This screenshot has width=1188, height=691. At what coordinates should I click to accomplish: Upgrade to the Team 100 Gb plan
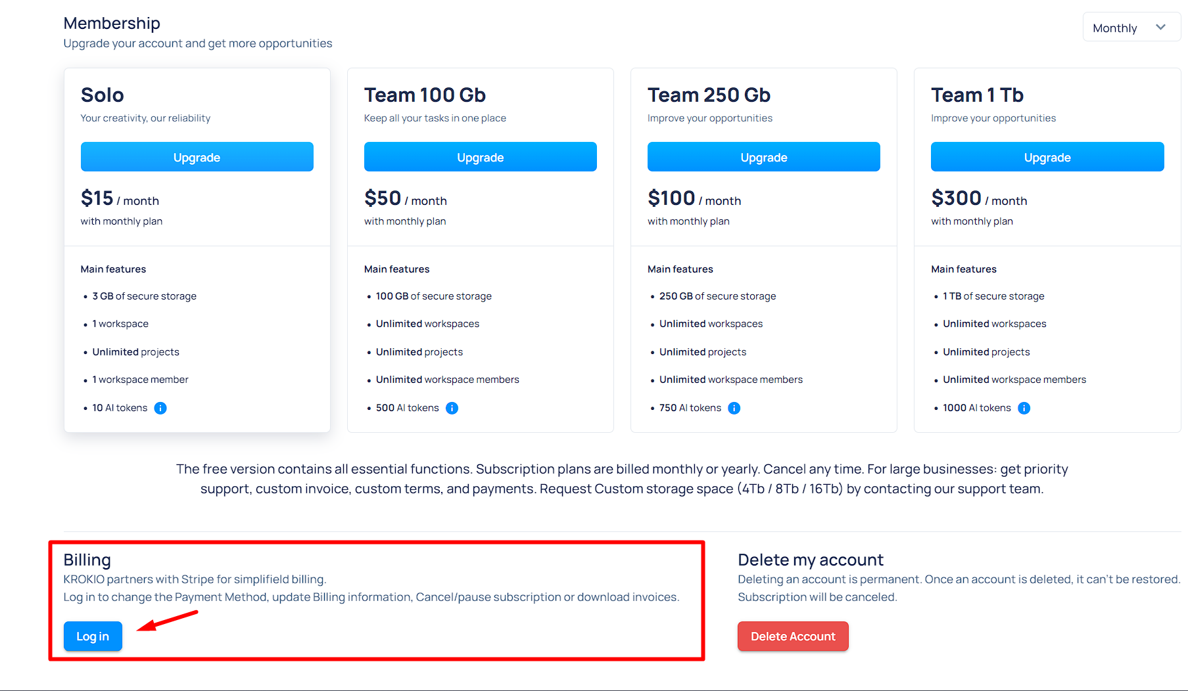pyautogui.click(x=481, y=157)
